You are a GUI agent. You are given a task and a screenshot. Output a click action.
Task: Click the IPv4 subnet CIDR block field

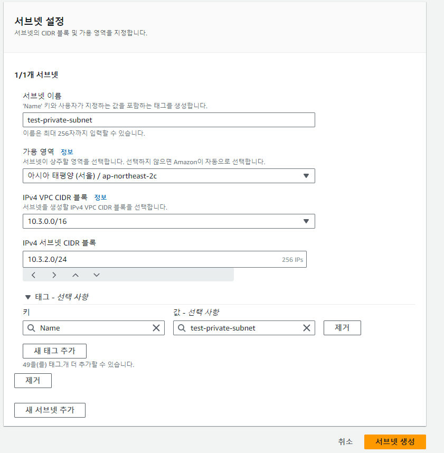click(165, 259)
